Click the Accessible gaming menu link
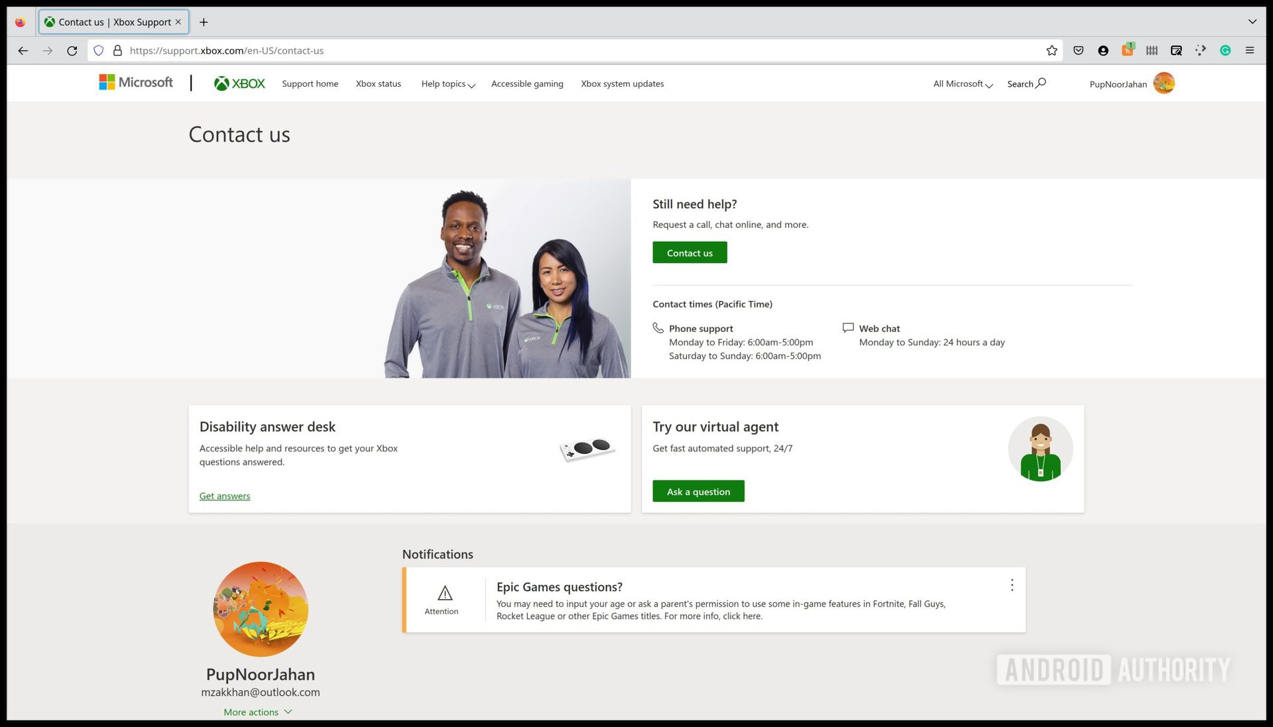This screenshot has height=727, width=1273. pos(527,84)
